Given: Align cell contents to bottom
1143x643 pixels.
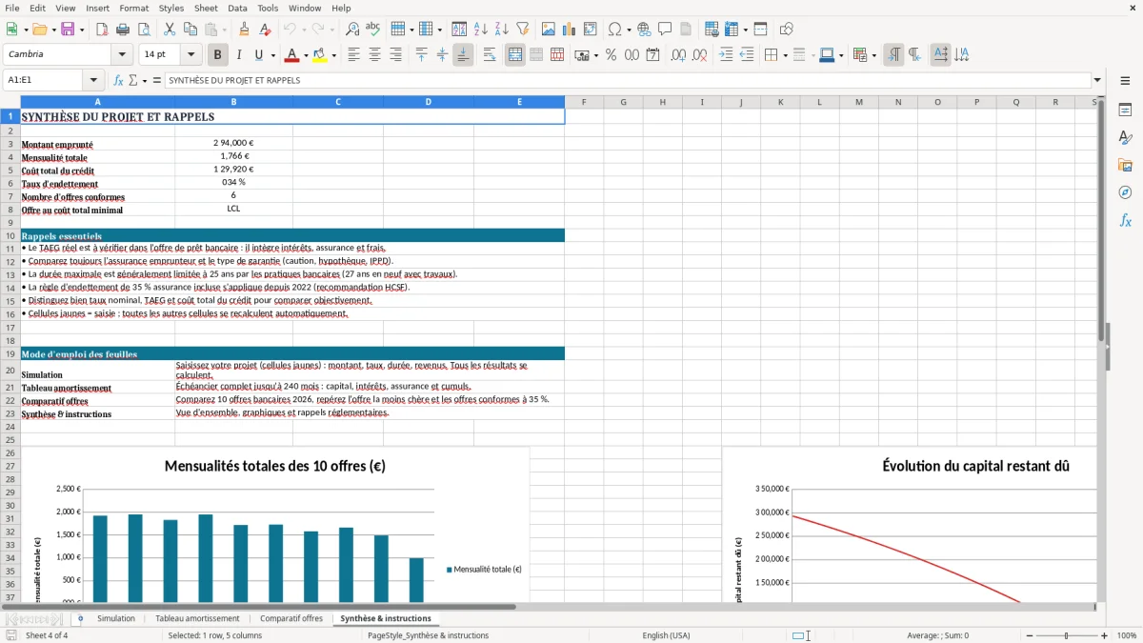Looking at the screenshot, I should point(463,55).
